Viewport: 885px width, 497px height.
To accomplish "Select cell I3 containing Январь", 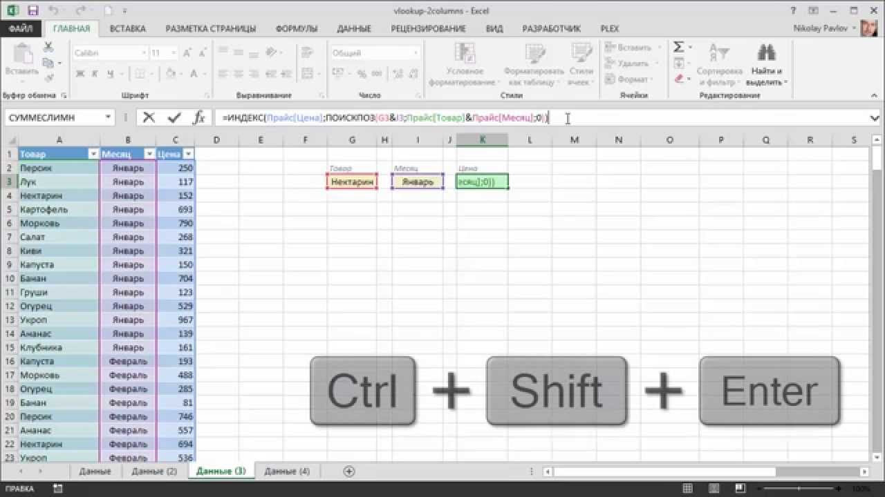I will [x=418, y=182].
